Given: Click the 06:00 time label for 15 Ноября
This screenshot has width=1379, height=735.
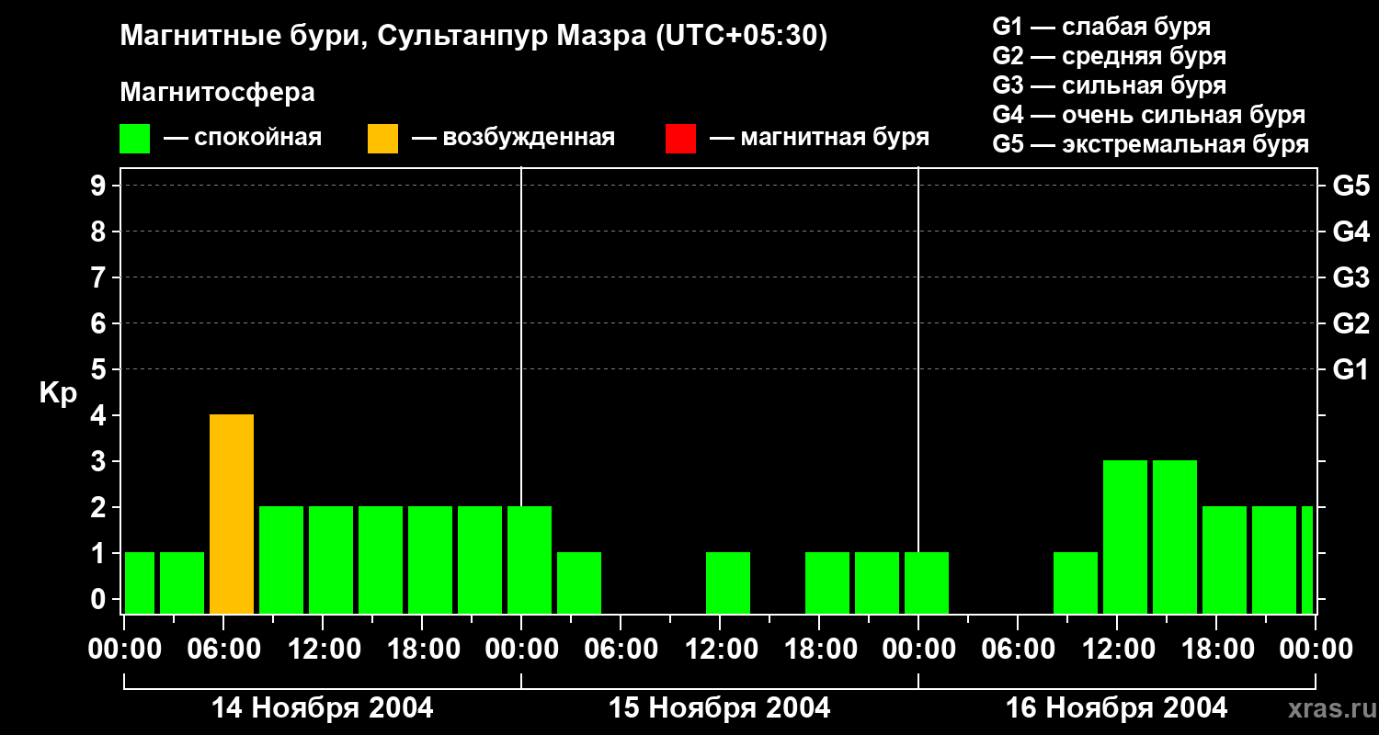Looking at the screenshot, I should [x=621, y=650].
